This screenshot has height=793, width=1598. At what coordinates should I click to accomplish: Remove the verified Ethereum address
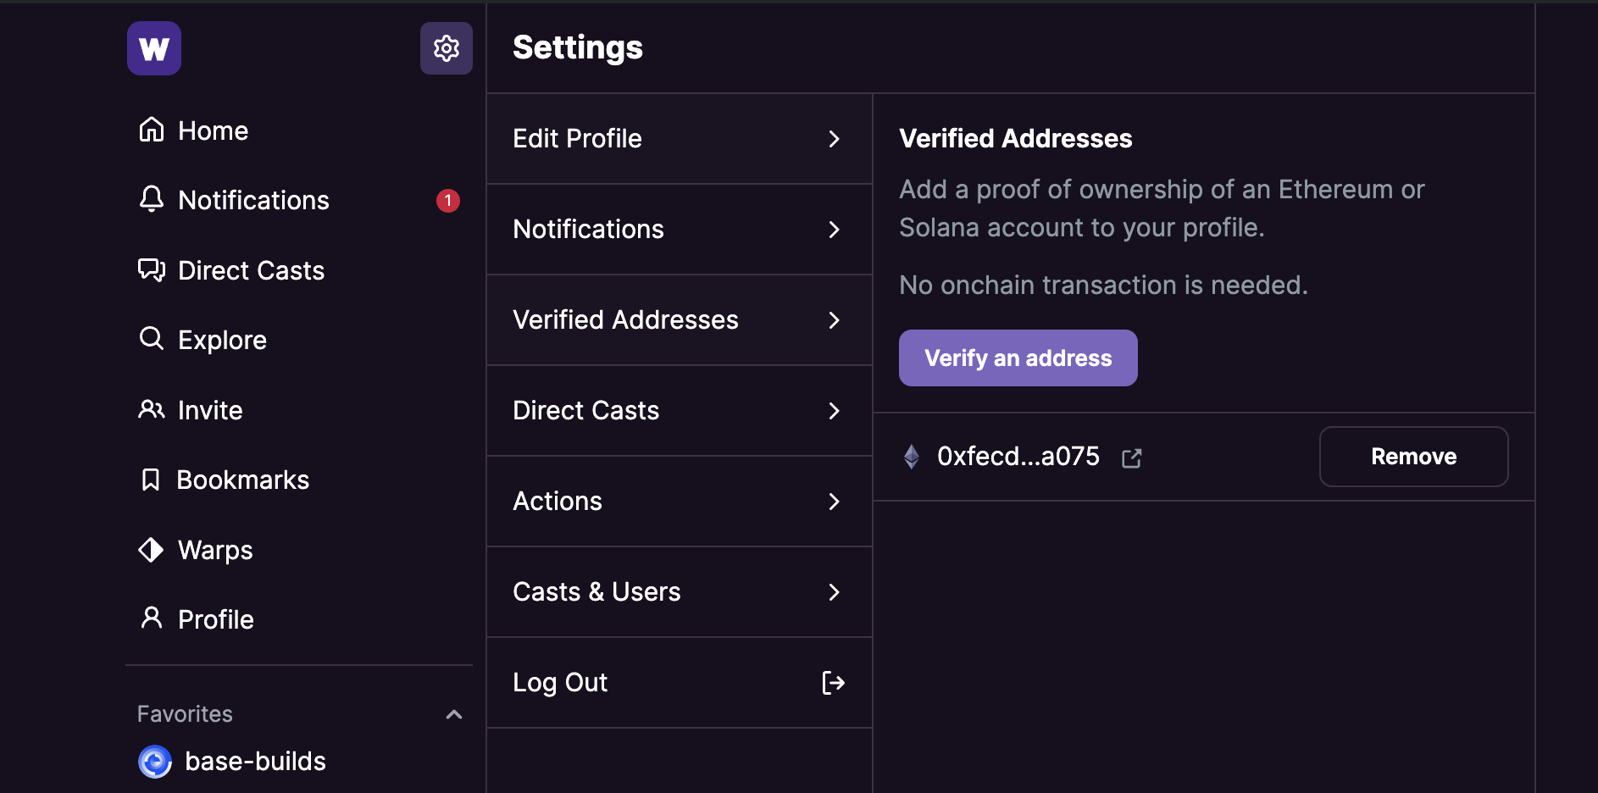coord(1413,457)
